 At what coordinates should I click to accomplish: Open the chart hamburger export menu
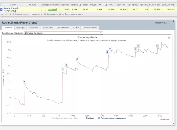[x=169, y=38]
